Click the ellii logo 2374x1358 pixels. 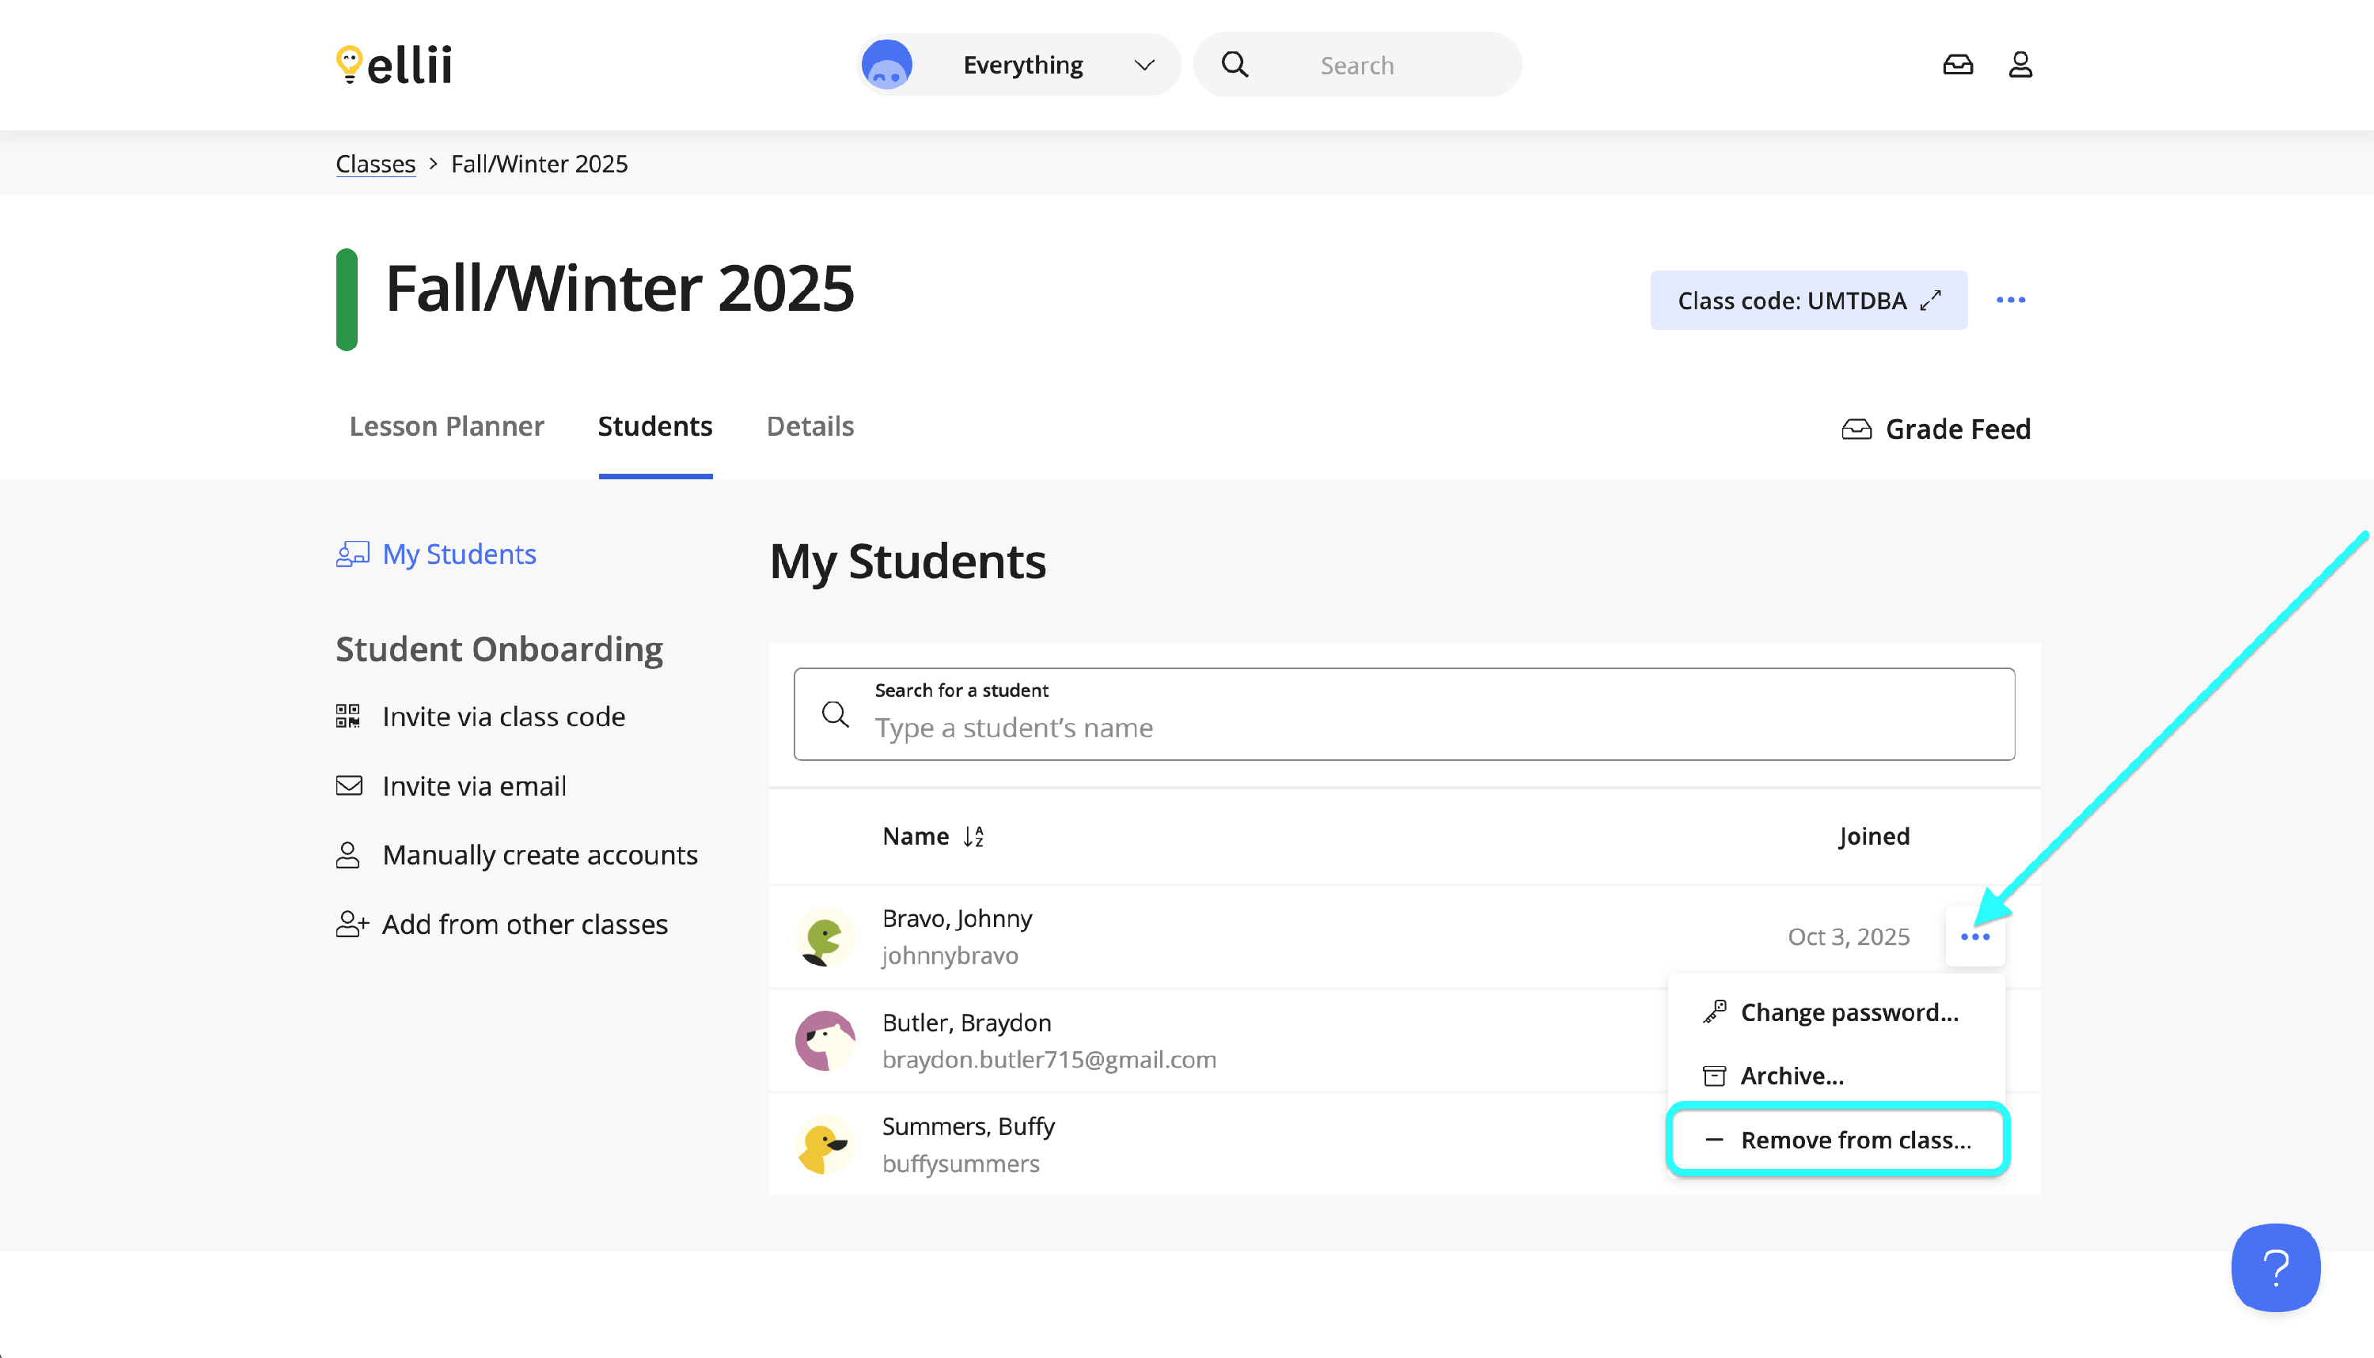coord(394,64)
